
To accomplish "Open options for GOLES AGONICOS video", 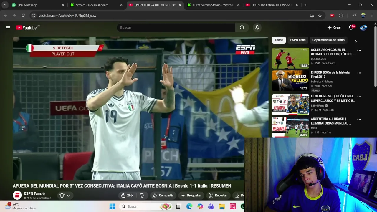I will pos(359,50).
